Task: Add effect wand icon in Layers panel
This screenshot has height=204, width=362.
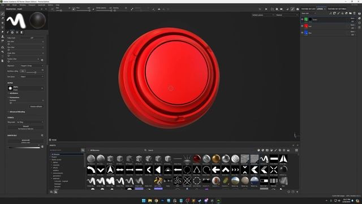Action: 330,14
